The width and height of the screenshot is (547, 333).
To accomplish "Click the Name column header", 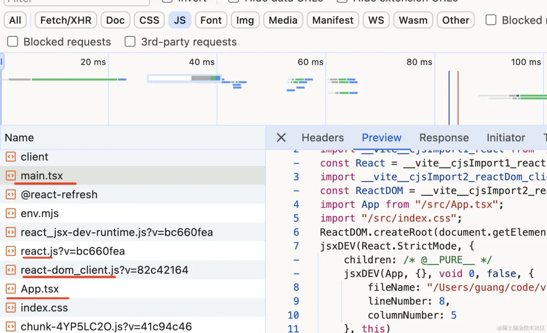I will point(133,138).
